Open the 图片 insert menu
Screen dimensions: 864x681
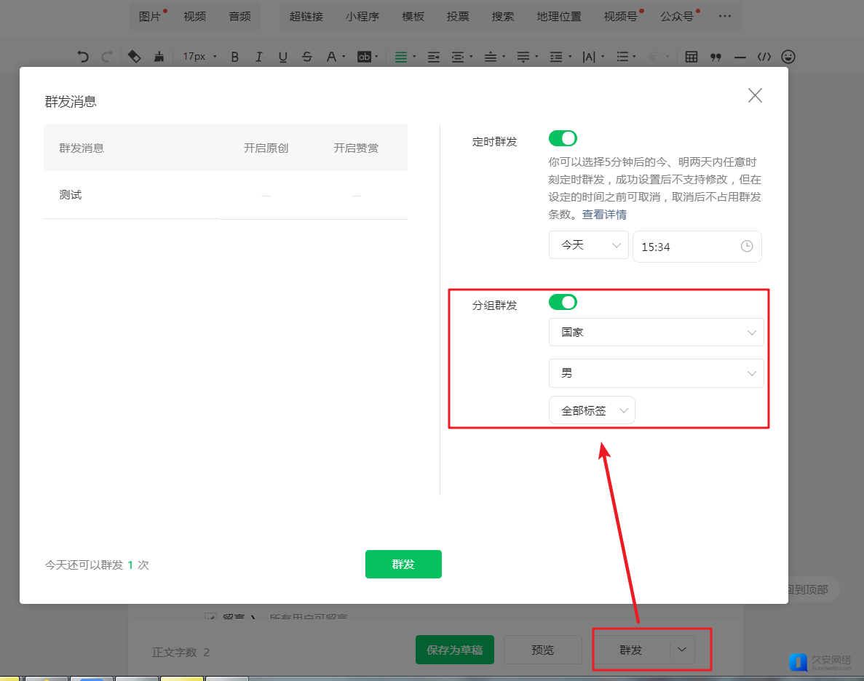[149, 17]
